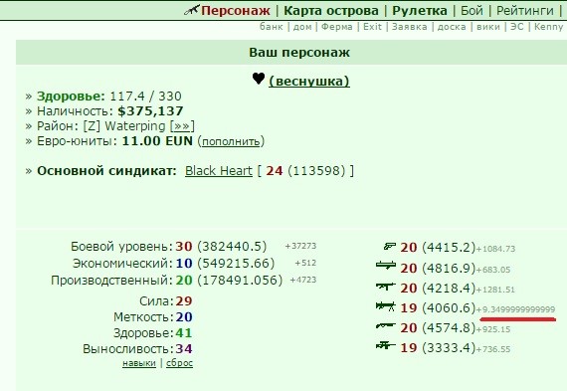
Task: Click the +925.15 remainder value
Action: coord(493,329)
